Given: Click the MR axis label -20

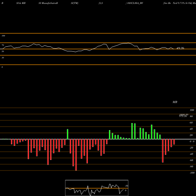Looking at the screenshot, I should coord(191,148).
